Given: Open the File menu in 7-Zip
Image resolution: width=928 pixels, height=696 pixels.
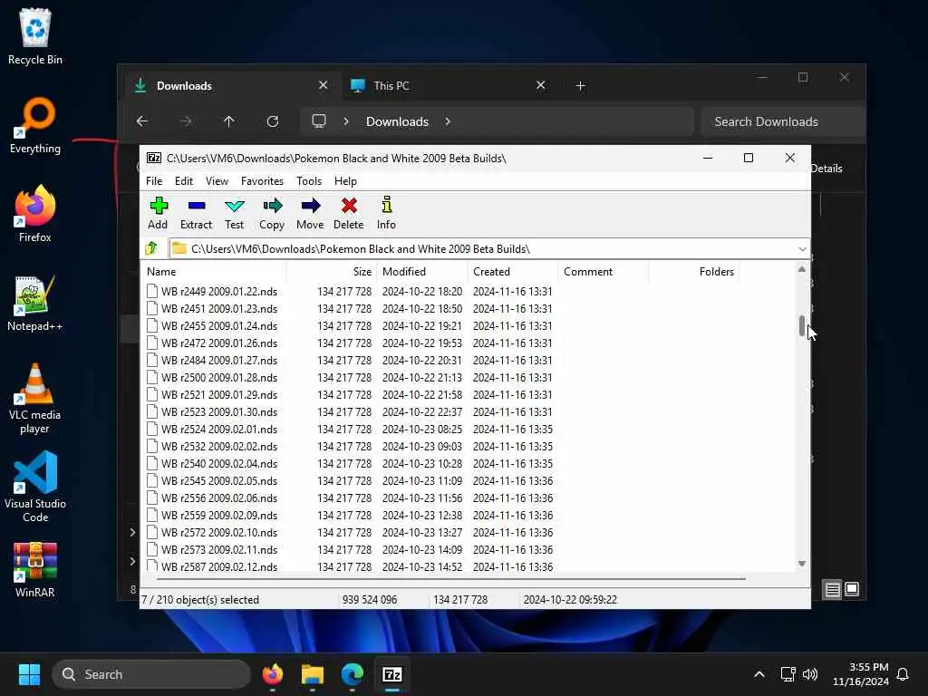Looking at the screenshot, I should (x=154, y=181).
